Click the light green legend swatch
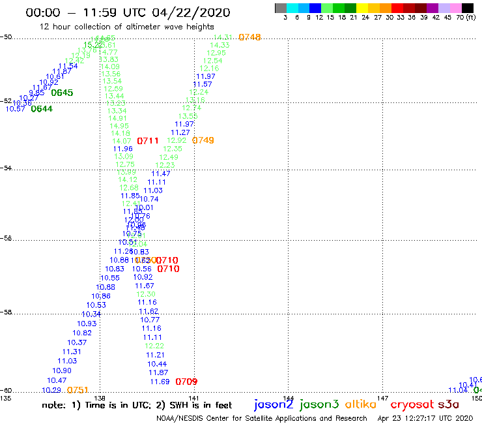This screenshot has width=482, height=424. (327, 8)
